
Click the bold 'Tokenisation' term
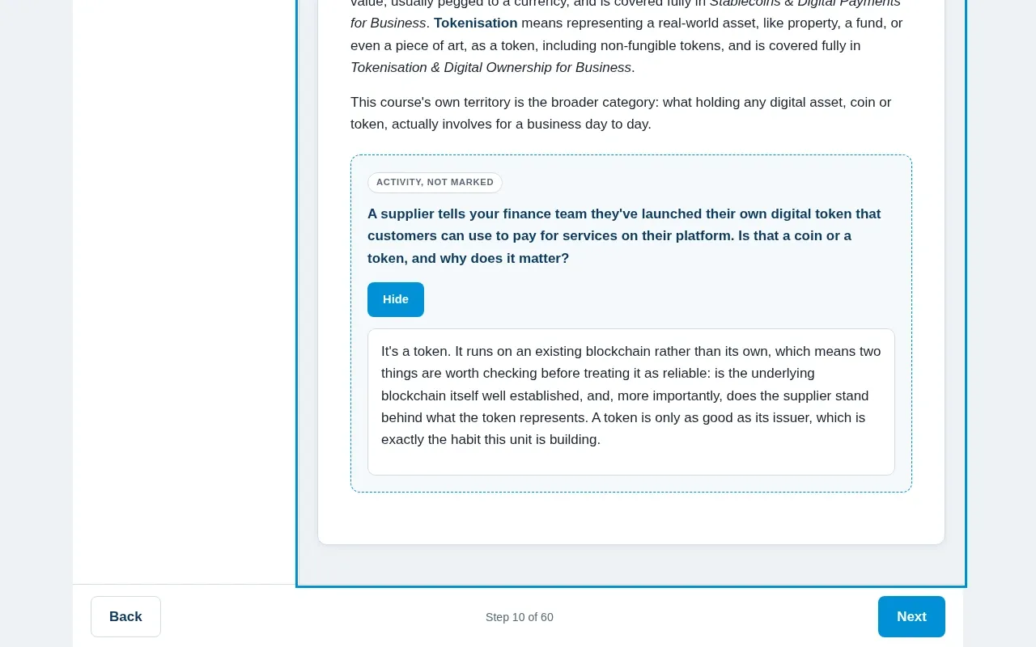(475, 23)
